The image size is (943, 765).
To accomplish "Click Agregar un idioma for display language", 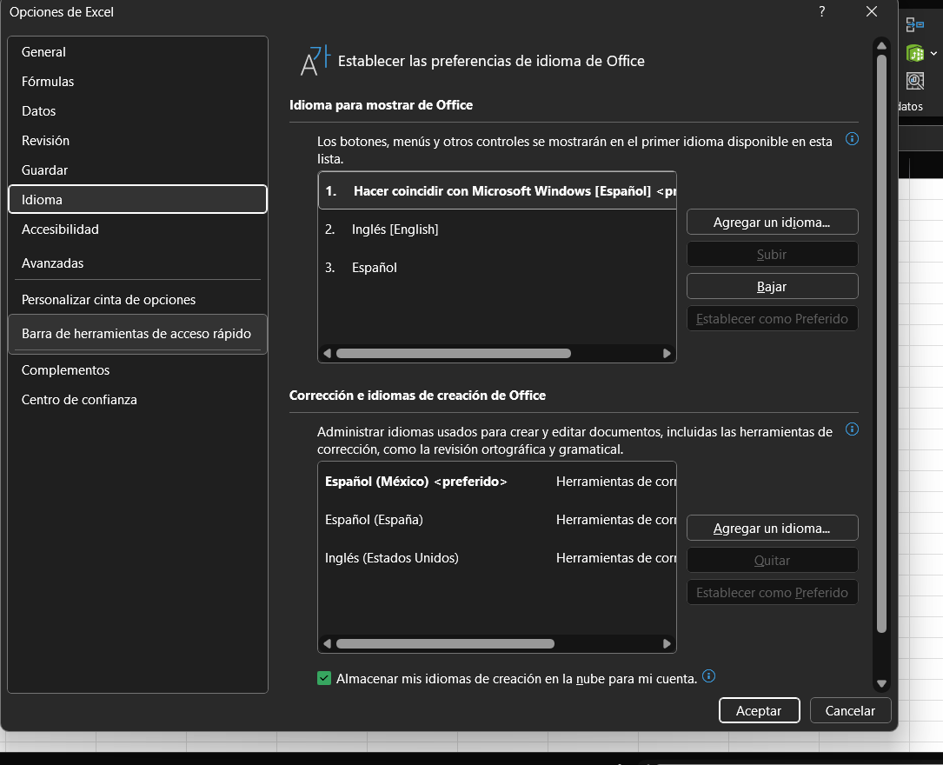I will pos(772,222).
